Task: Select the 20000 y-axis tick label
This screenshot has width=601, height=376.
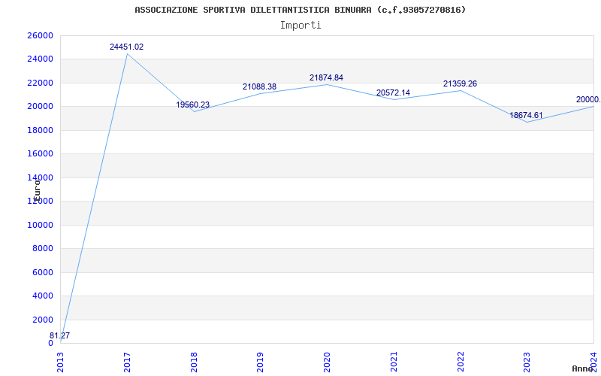Action: 40,107
